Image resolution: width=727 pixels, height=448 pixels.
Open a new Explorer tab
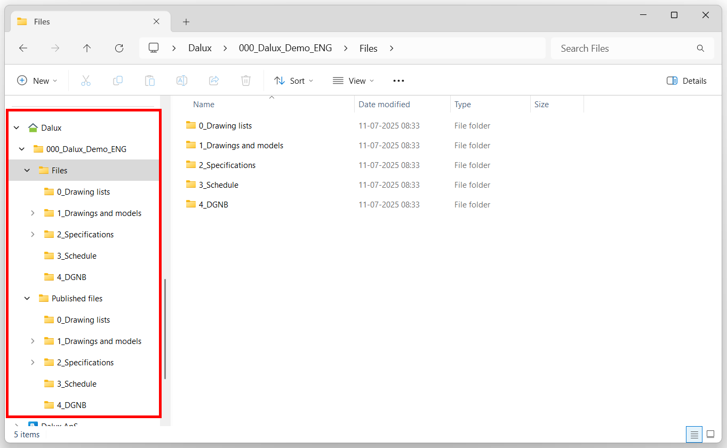[186, 22]
